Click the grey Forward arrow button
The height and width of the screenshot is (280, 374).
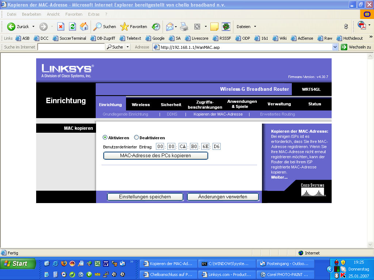(43, 27)
